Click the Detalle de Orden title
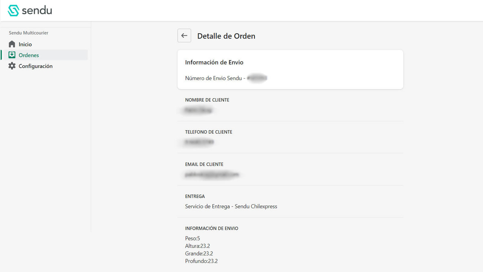The width and height of the screenshot is (483, 272). click(226, 36)
